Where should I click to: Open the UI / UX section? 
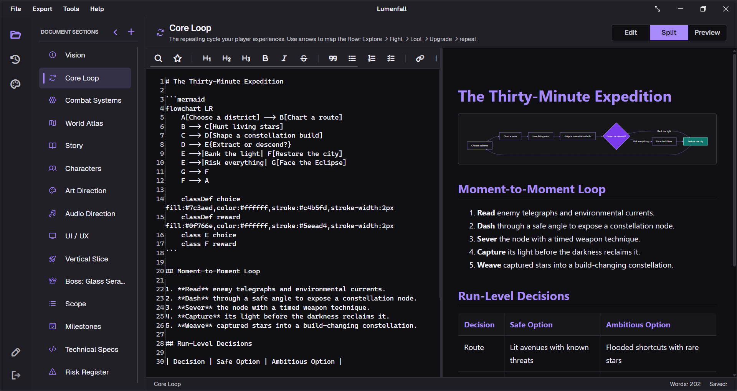(85, 236)
